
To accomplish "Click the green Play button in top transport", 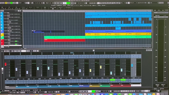I will 68,3.
